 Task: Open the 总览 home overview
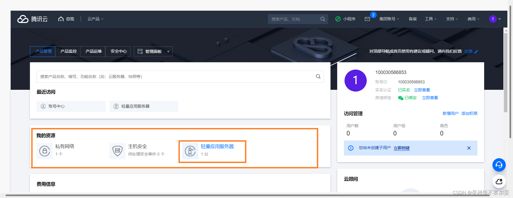tap(66, 19)
